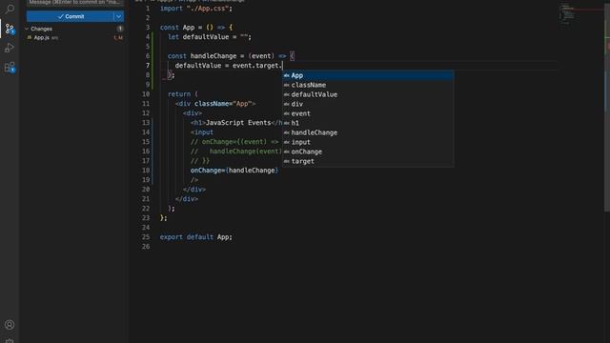
Task: Select the className autocomplete suggestion
Action: click(x=368, y=85)
